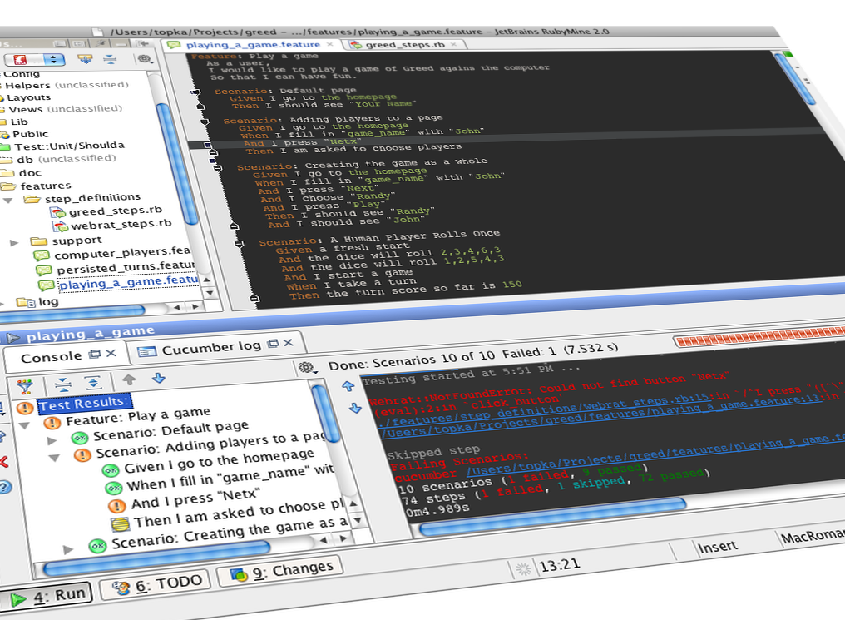Viewport: 845px width, 620px height.
Task: Expand all test results
Action: click(x=93, y=382)
